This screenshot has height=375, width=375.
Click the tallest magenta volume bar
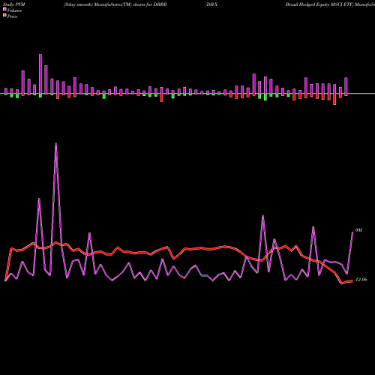[x=40, y=74]
